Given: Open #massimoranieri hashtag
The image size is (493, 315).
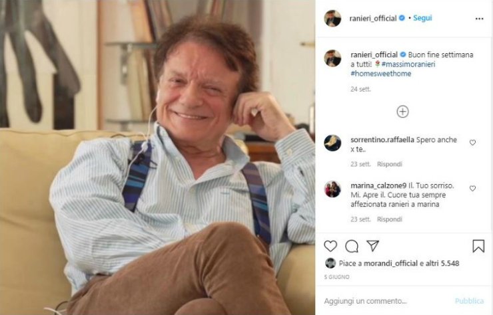Looking at the screenshot, I should [x=408, y=64].
